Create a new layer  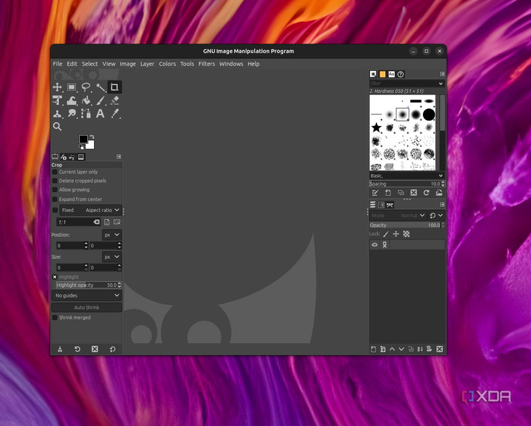pyautogui.click(x=373, y=350)
